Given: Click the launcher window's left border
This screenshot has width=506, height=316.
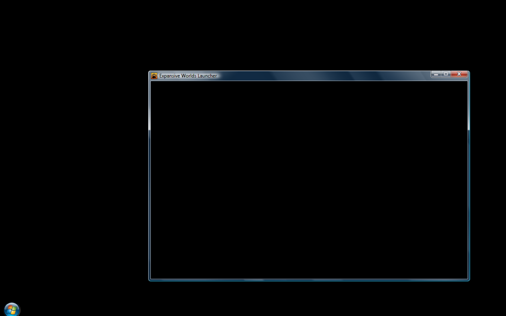Looking at the screenshot, I should point(149,180).
